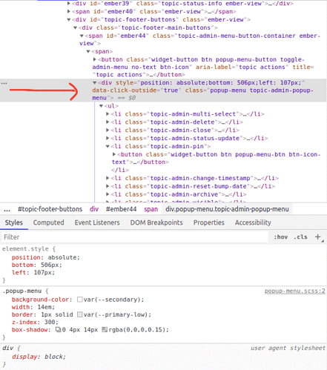Viewport: 327px width, 370px height.
Task: Select the span breadcrumb item
Action: pyautogui.click(x=151, y=209)
